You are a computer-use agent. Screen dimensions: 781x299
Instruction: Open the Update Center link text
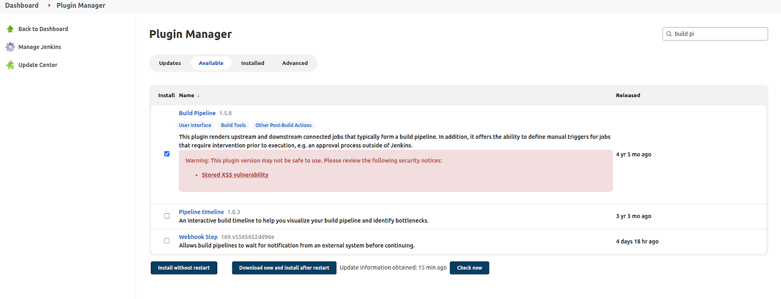click(38, 65)
